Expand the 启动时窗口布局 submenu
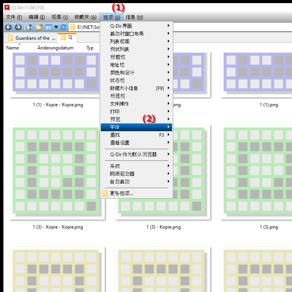Image resolution: width=292 pixels, height=292 pixels. tap(136, 33)
